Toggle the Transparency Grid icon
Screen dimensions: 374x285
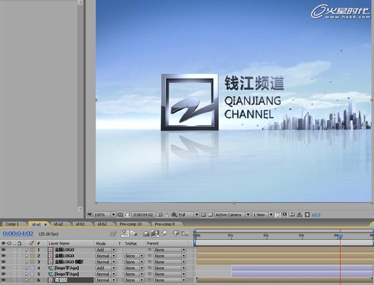210,214
